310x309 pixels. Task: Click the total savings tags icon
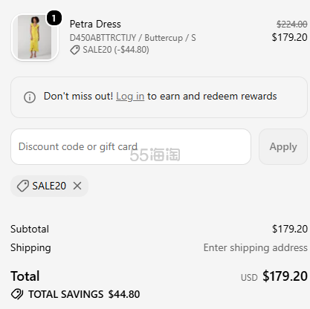click(x=17, y=294)
